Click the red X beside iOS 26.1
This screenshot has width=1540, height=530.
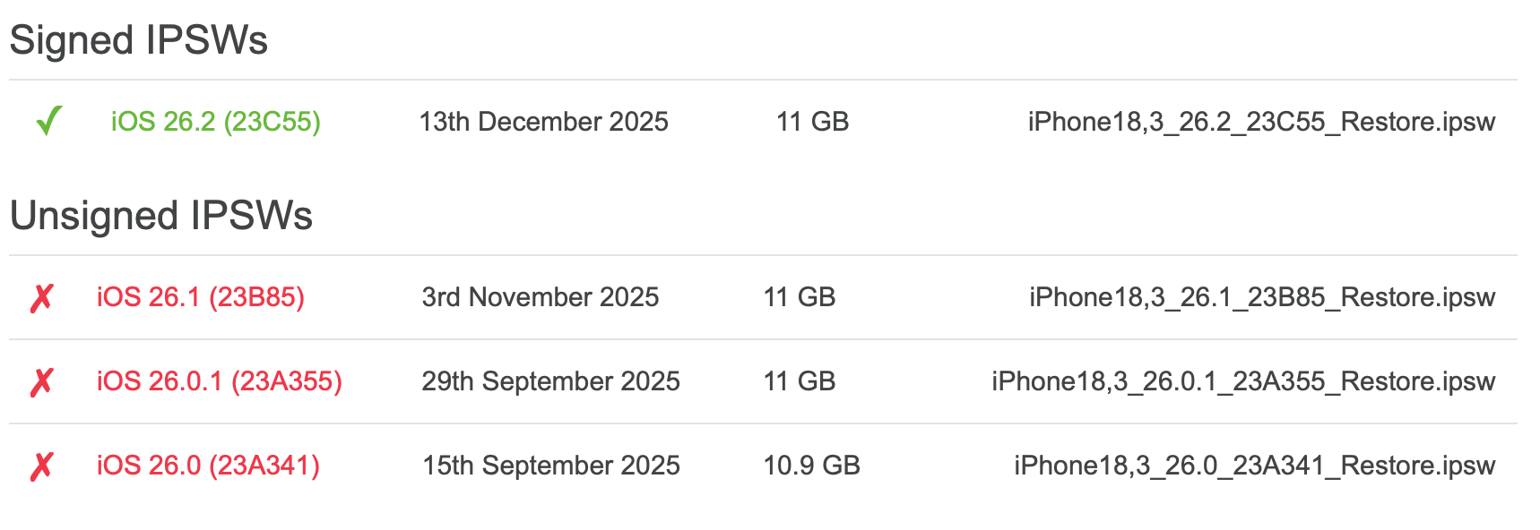41,297
